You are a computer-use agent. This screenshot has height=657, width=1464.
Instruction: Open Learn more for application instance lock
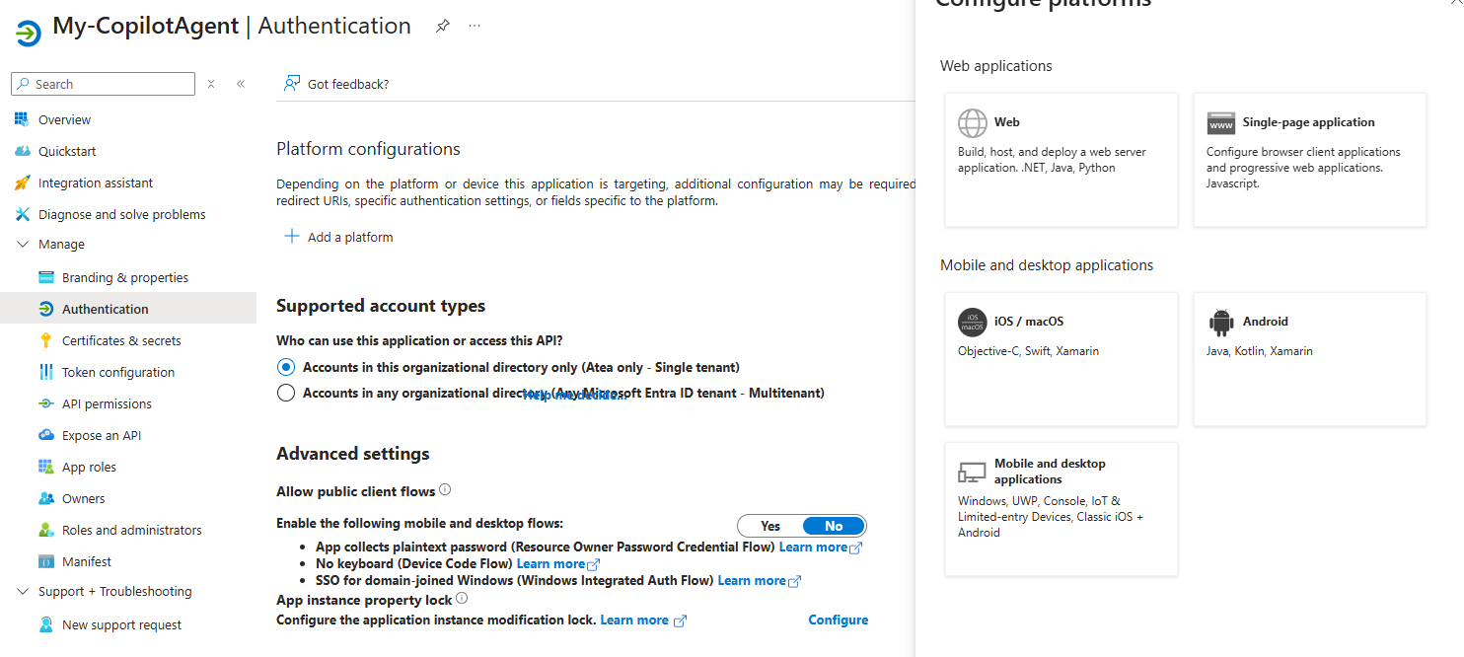pyautogui.click(x=643, y=620)
